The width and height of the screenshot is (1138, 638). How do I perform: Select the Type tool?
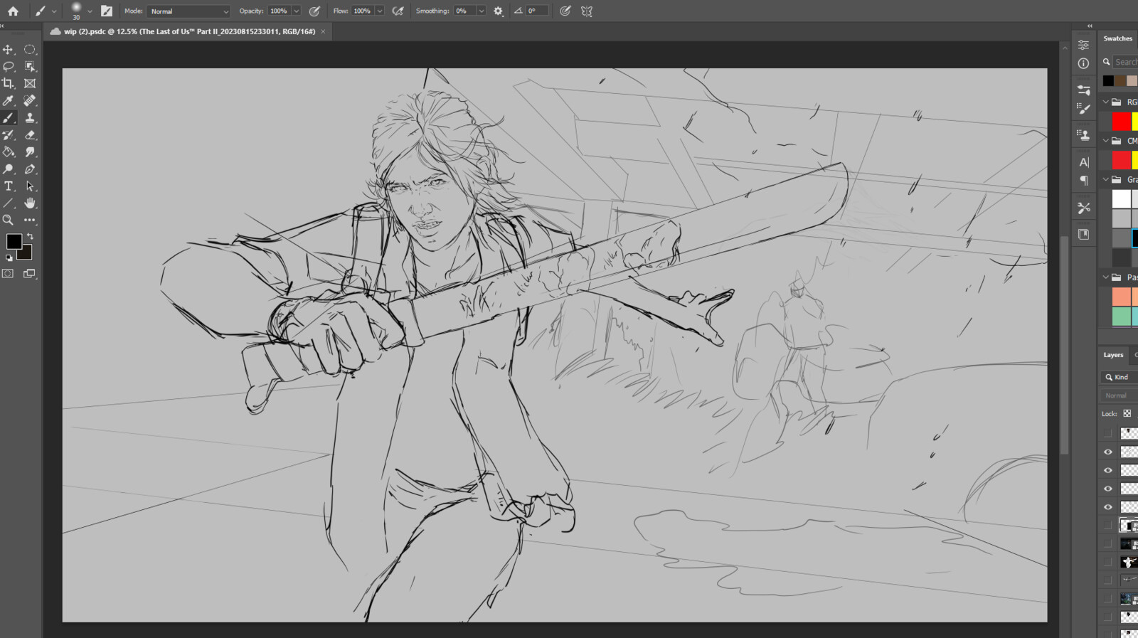[x=9, y=186]
